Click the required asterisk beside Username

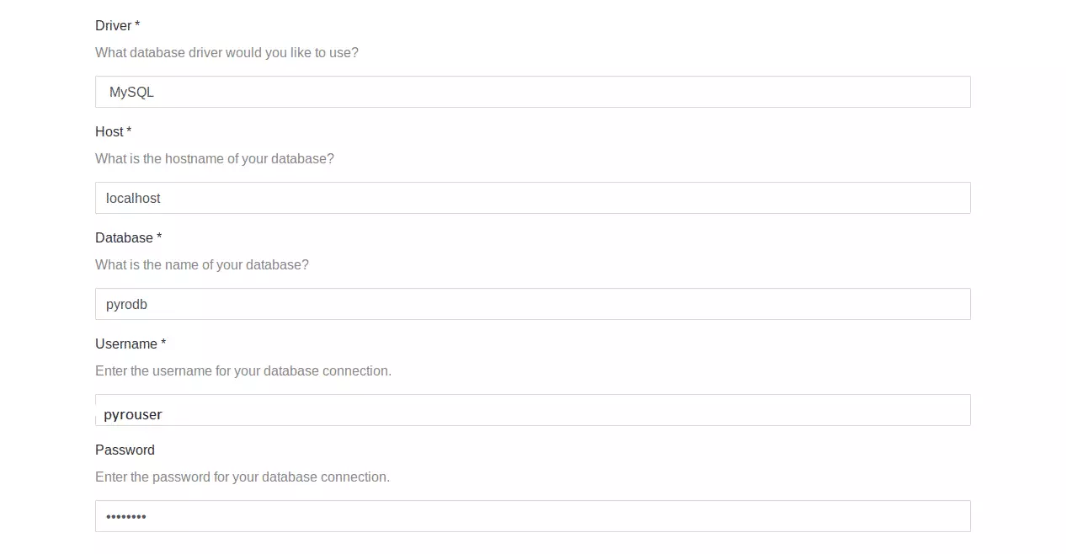click(x=163, y=344)
